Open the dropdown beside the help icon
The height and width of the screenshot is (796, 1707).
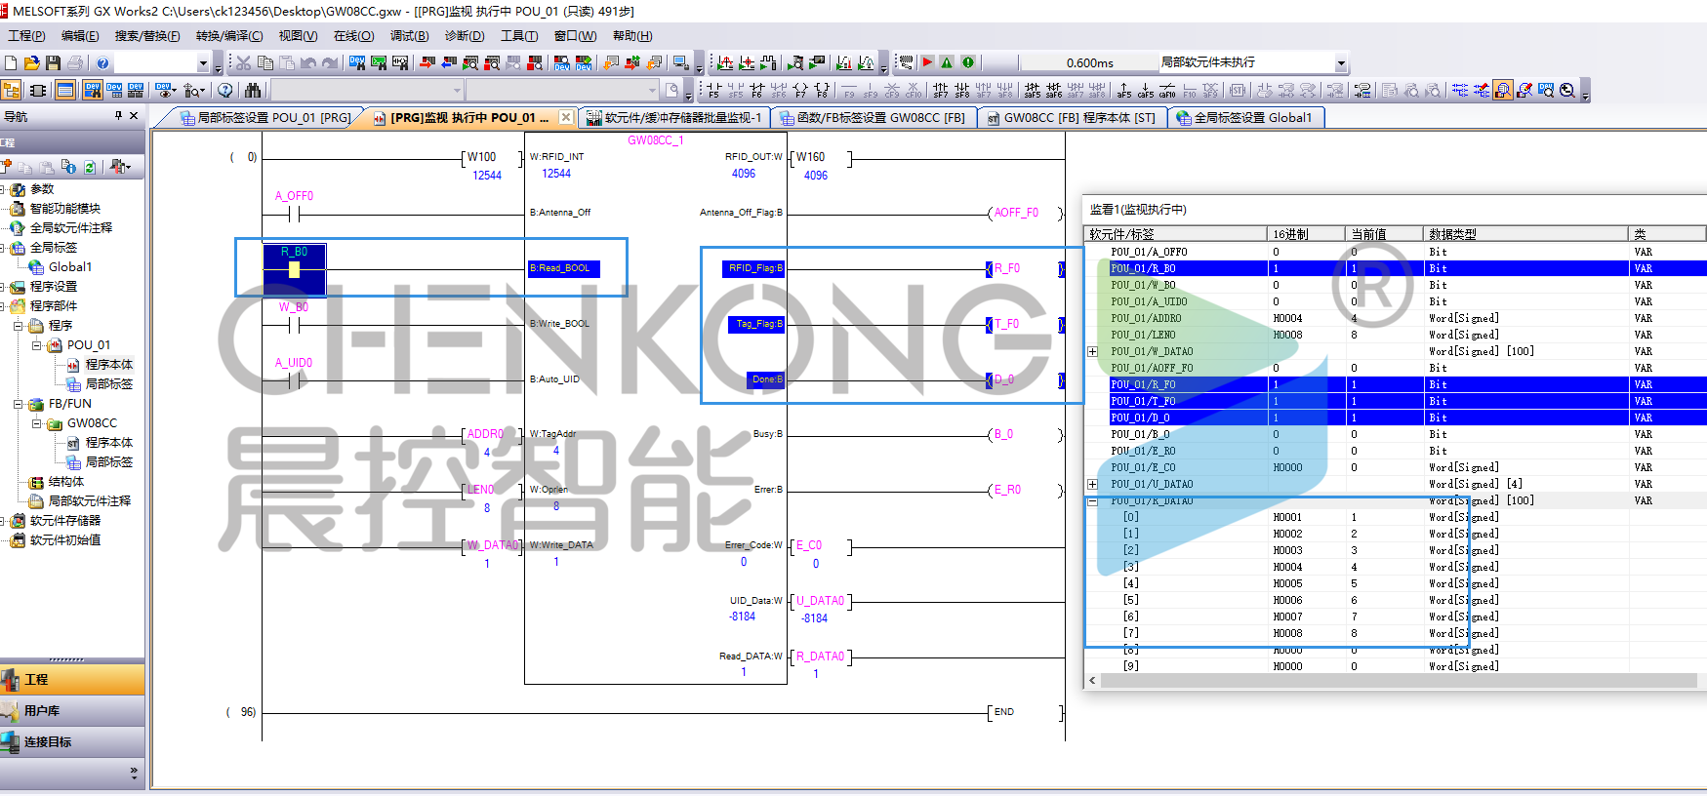pyautogui.click(x=204, y=63)
